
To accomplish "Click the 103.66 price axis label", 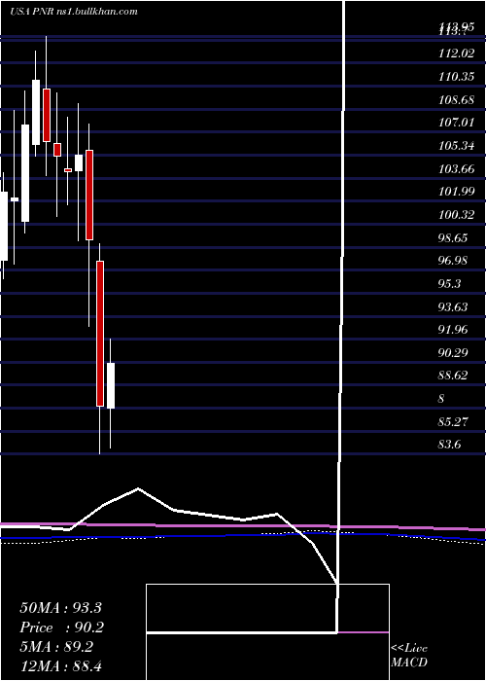I will [x=454, y=168].
